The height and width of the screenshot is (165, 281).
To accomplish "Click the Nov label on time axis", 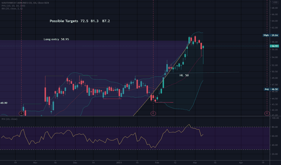I will tap(35, 163).
